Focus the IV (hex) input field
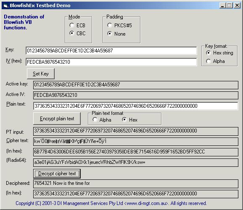 pos(111,62)
